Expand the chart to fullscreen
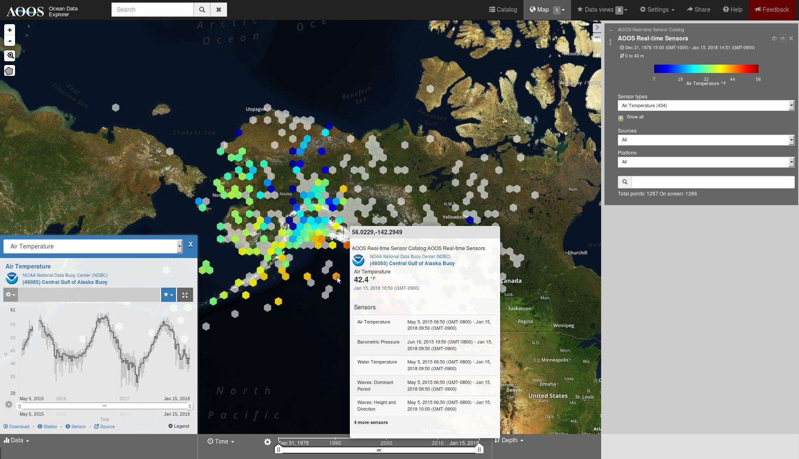The width and height of the screenshot is (799, 459). click(185, 295)
